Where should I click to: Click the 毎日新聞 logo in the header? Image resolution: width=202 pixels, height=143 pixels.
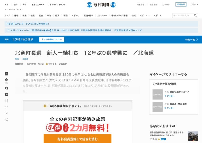(101, 5)
